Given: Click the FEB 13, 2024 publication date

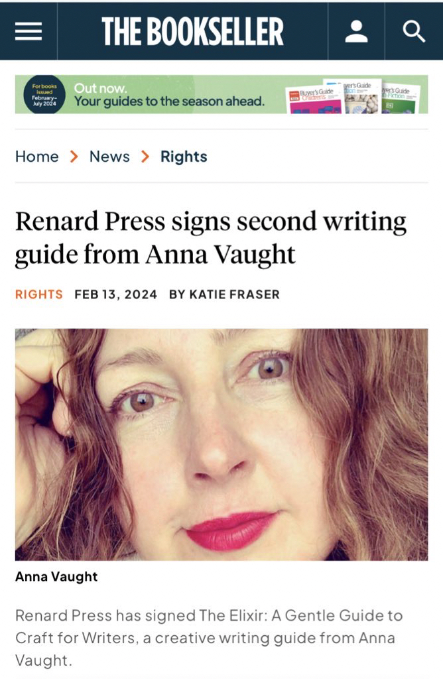Looking at the screenshot, I should tap(116, 294).
